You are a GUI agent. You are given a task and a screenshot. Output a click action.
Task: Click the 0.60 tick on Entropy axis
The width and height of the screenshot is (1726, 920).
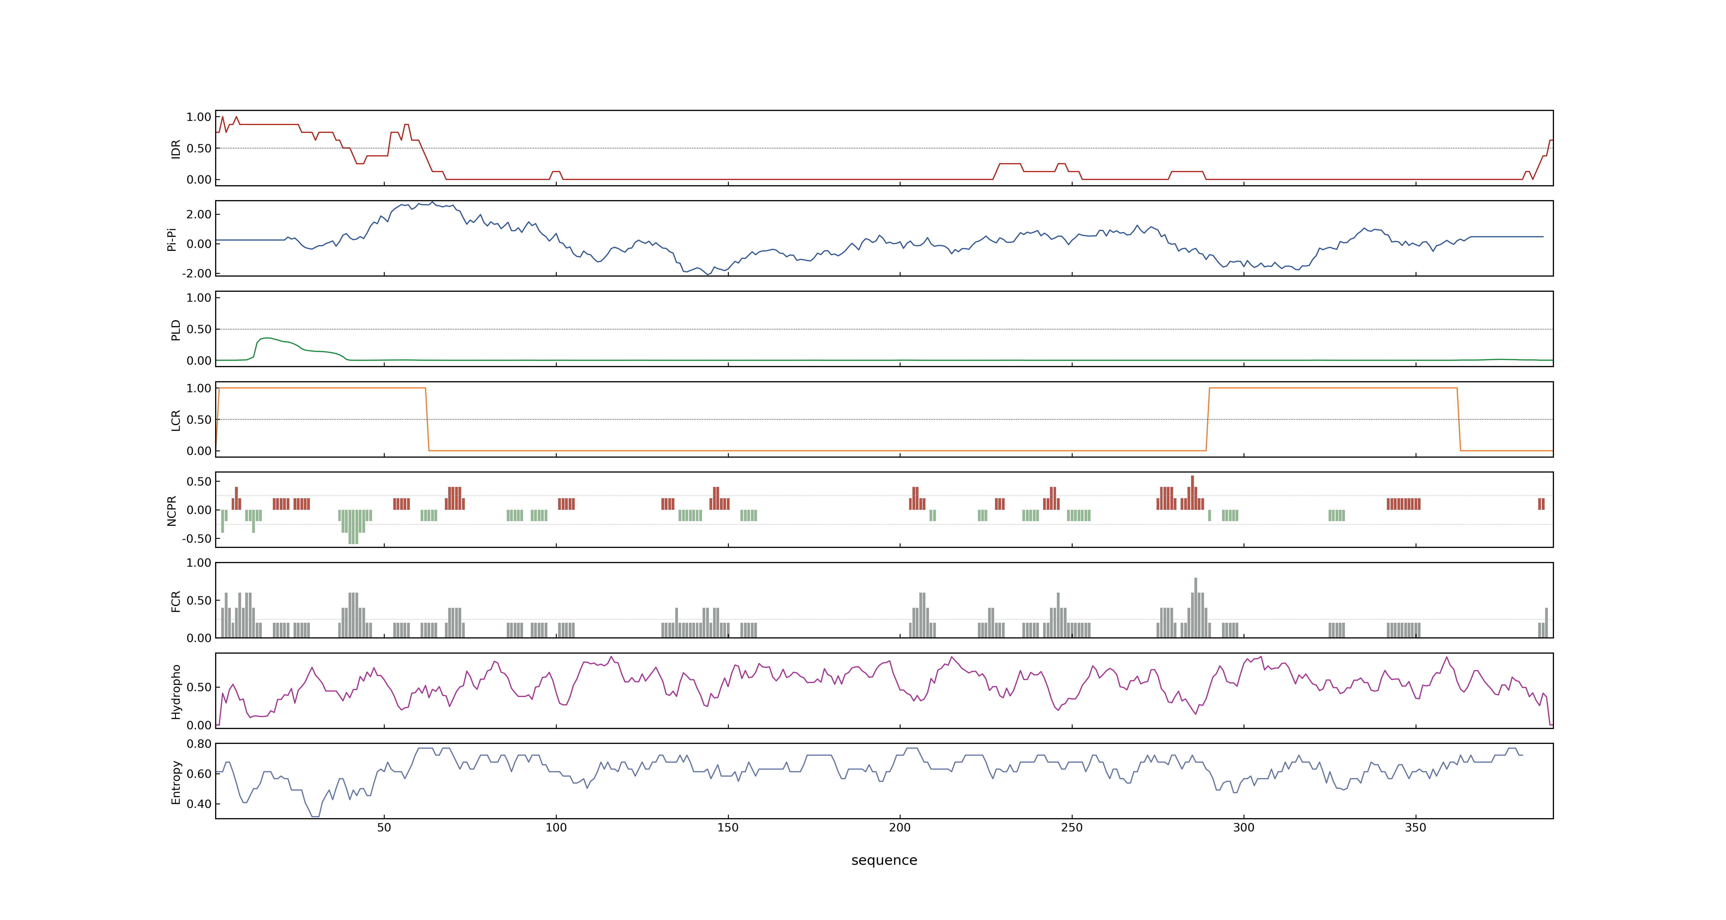click(x=199, y=773)
